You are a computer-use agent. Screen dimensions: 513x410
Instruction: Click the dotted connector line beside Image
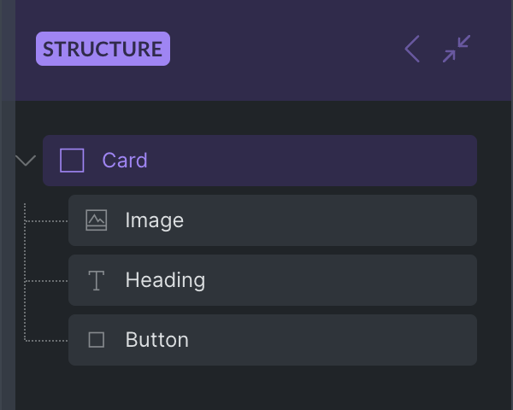[x=47, y=221]
